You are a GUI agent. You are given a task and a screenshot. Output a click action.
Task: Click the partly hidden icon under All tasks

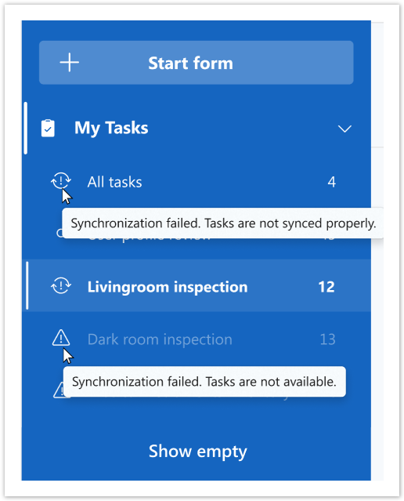click(59, 233)
